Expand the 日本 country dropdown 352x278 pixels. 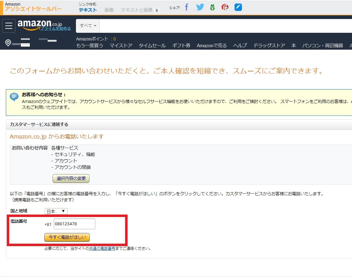click(x=56, y=211)
